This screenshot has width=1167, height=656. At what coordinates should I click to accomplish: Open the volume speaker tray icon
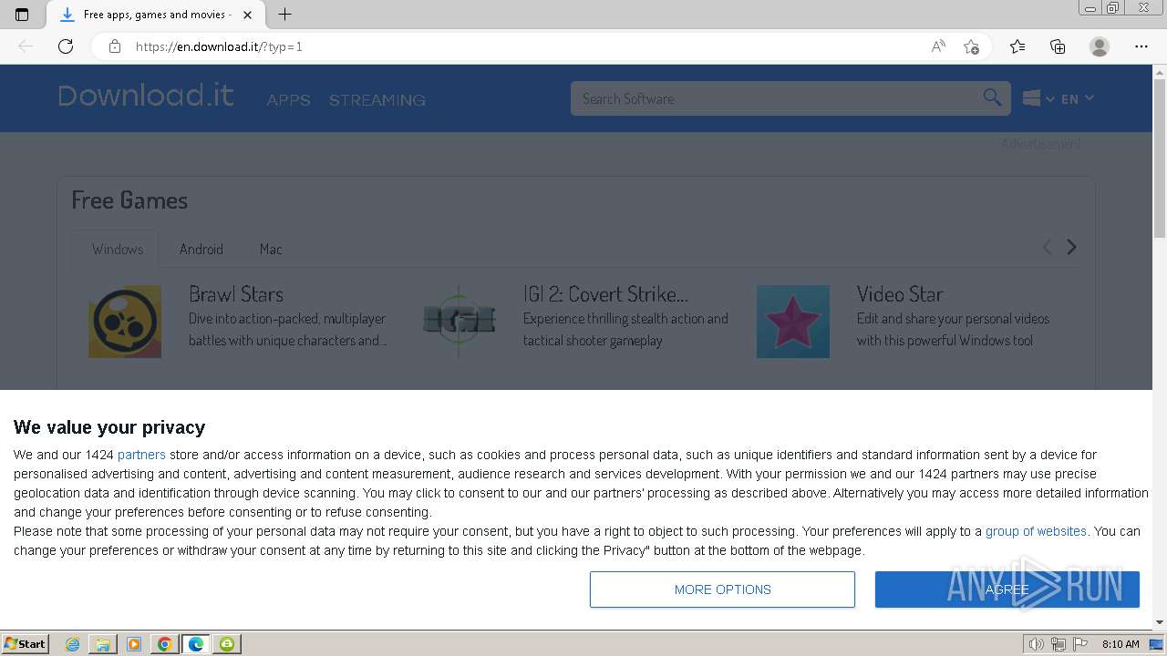(x=1037, y=644)
